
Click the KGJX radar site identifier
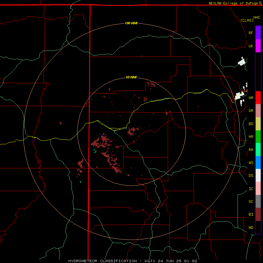pos(150,261)
